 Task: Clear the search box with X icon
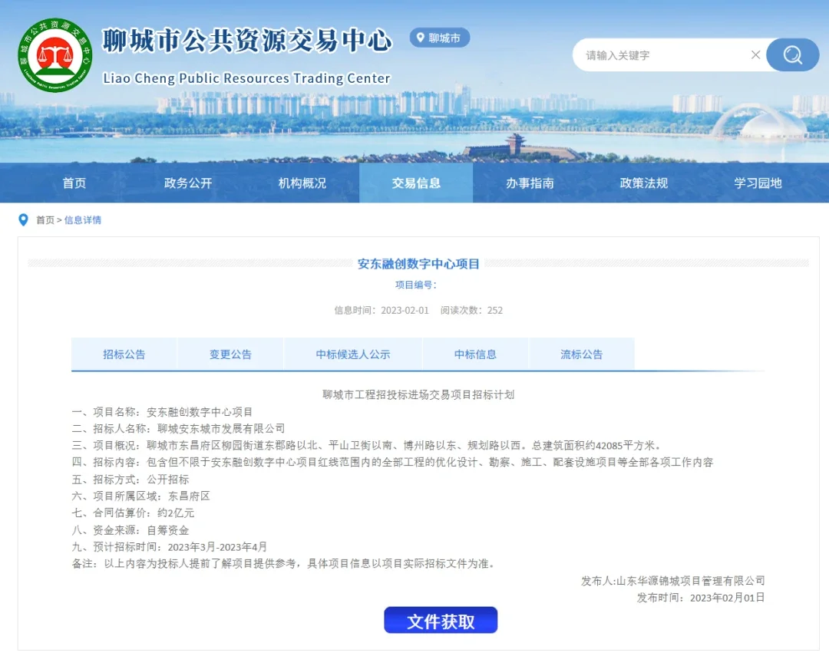point(755,55)
